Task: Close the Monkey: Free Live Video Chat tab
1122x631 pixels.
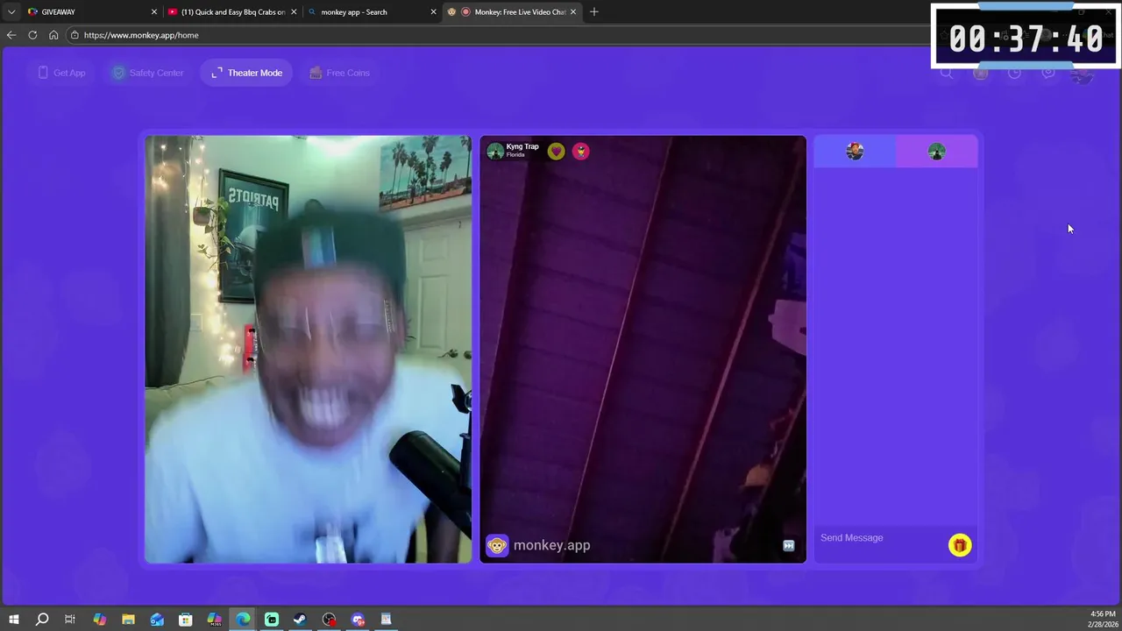Action: (x=573, y=11)
